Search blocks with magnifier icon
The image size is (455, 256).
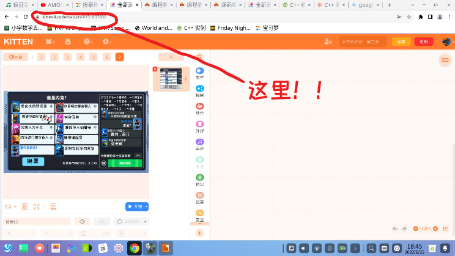pyautogui.click(x=199, y=57)
